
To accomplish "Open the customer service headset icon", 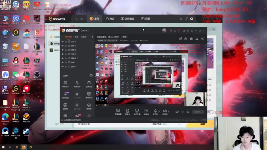I will [x=171, y=31].
